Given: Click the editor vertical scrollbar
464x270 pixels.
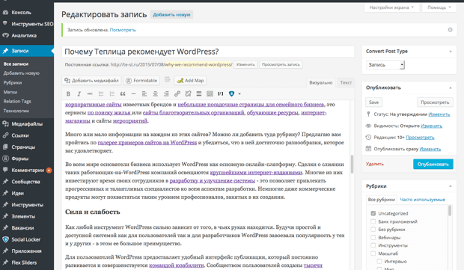Looking at the screenshot, I should click(352, 165).
